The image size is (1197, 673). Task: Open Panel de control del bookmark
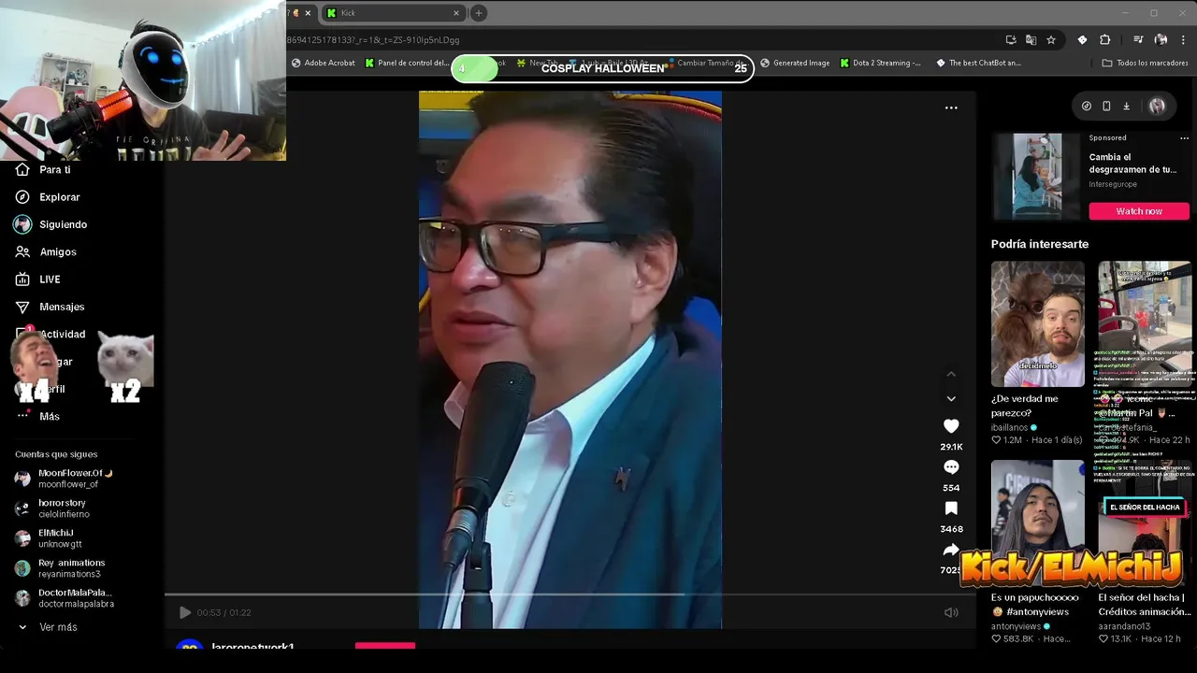pyautogui.click(x=407, y=64)
